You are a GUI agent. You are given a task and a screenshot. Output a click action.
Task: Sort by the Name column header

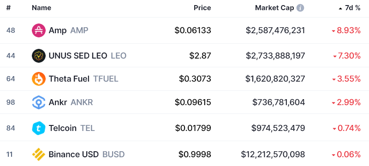[x=42, y=8]
